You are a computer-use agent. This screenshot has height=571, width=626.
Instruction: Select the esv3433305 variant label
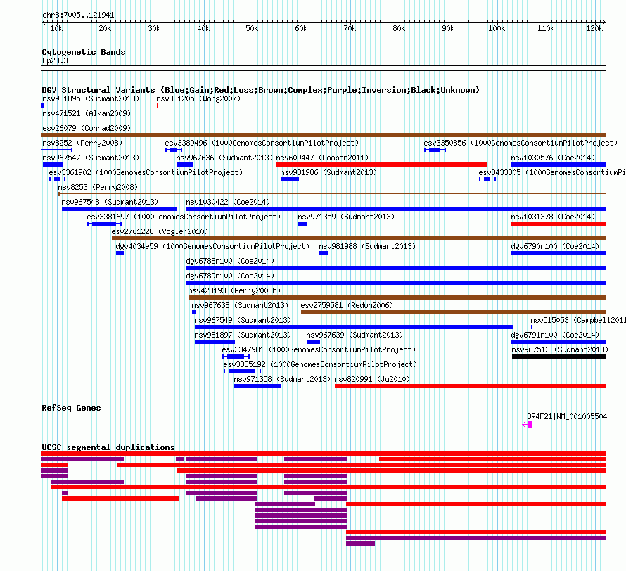552,172
